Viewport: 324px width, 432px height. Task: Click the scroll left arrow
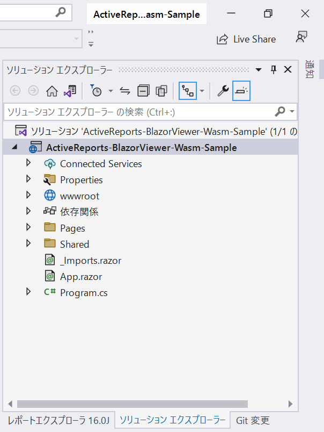point(10,404)
